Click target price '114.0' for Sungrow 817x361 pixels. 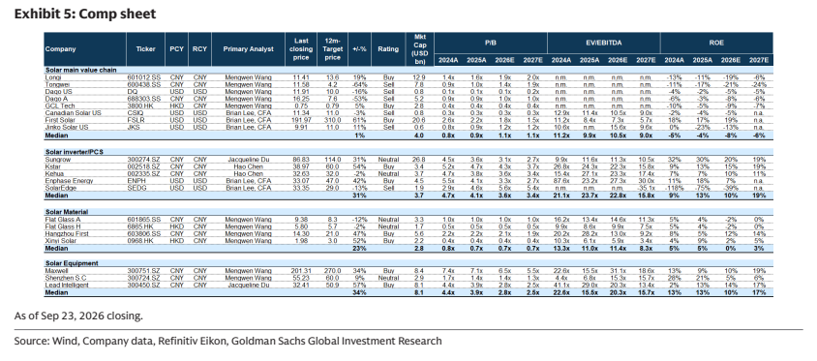click(x=332, y=160)
